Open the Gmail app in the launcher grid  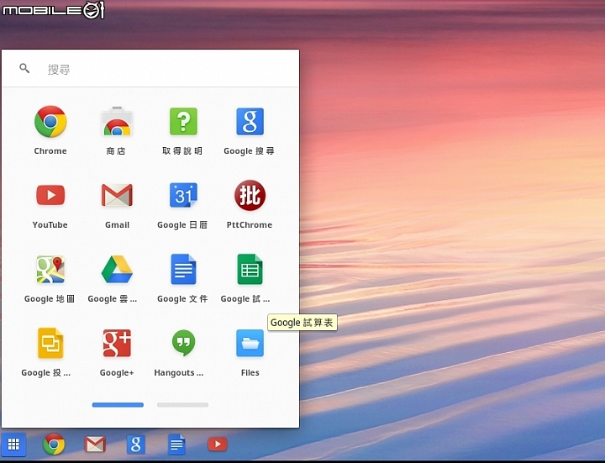pos(117,195)
